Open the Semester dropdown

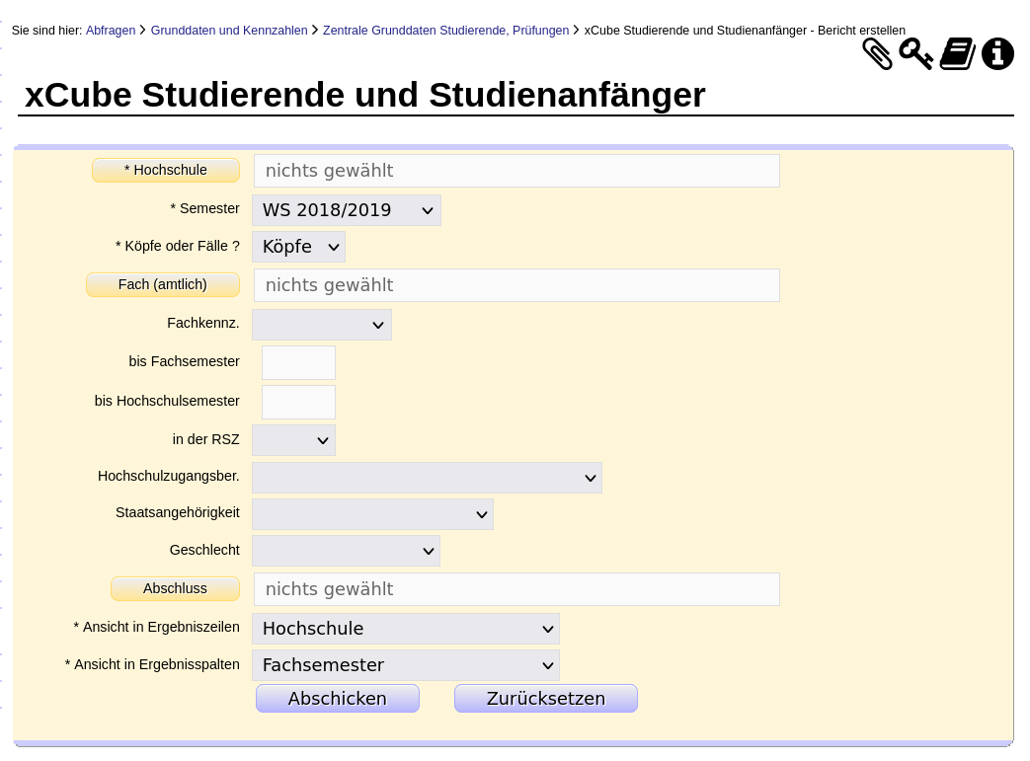[347, 210]
